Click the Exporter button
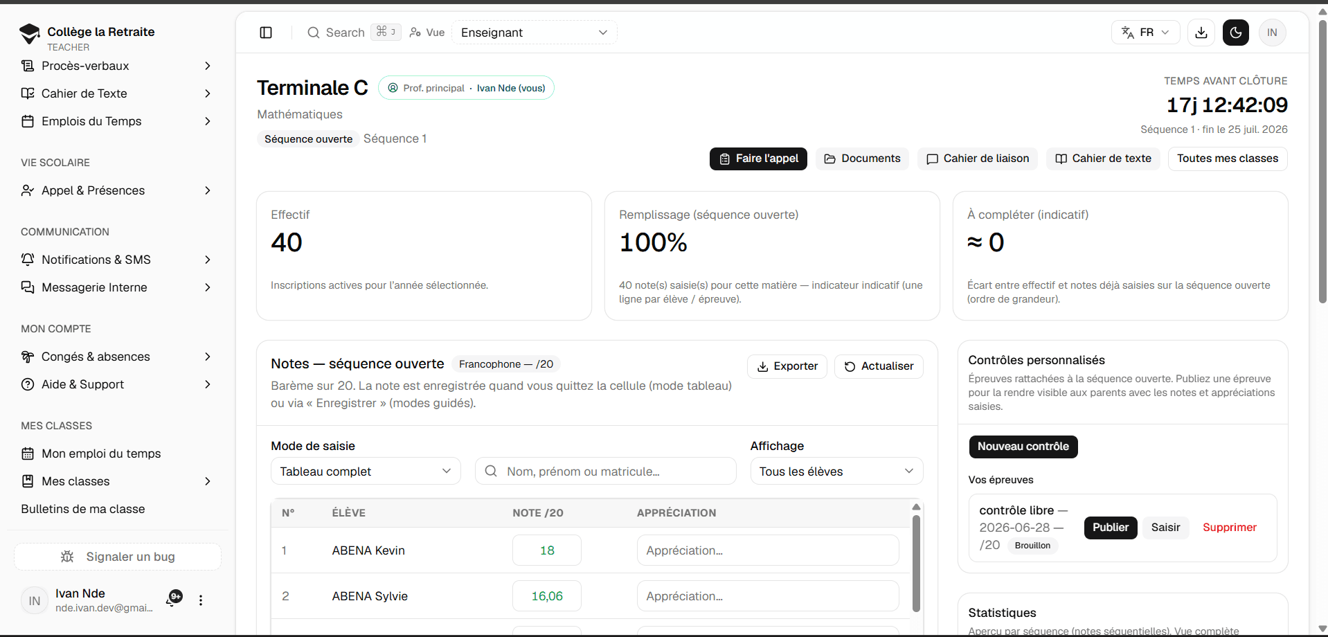1328x637 pixels. 787,366
